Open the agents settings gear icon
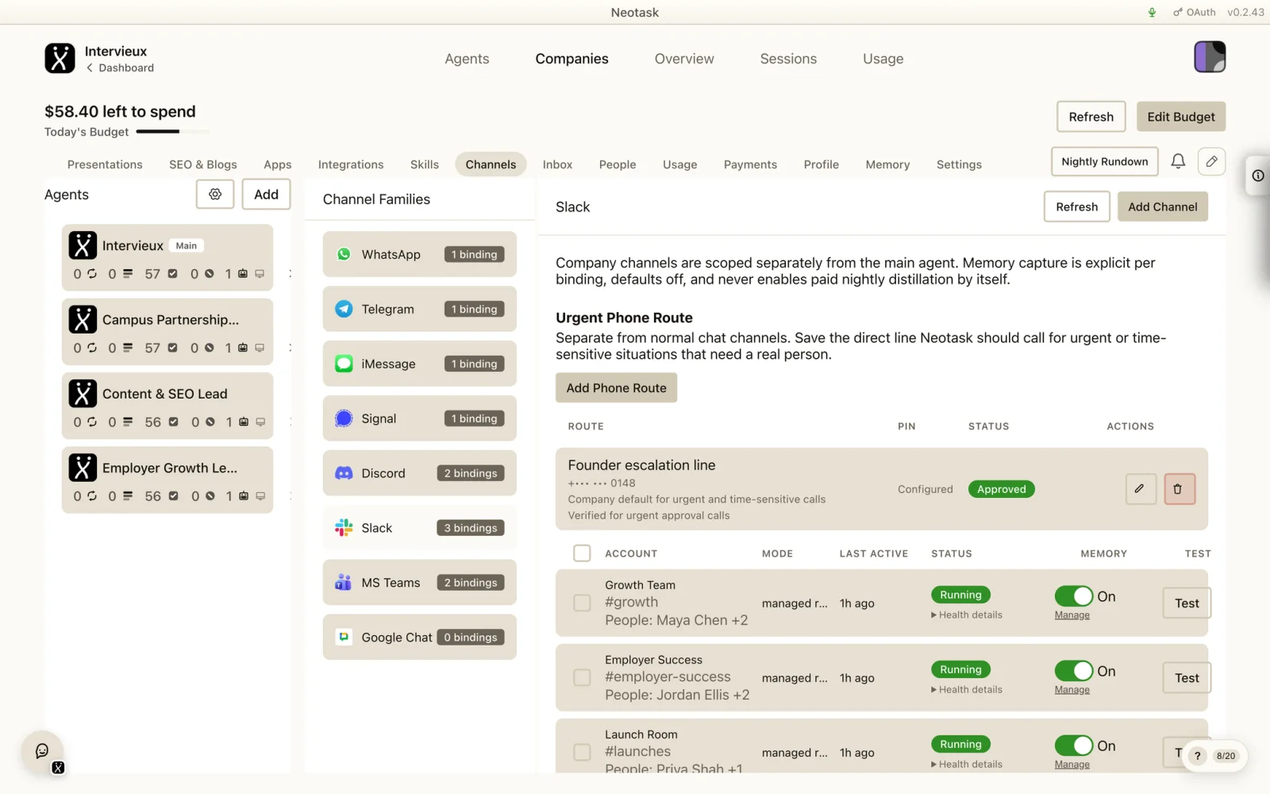Screen dimensions: 1270x794 (215, 194)
